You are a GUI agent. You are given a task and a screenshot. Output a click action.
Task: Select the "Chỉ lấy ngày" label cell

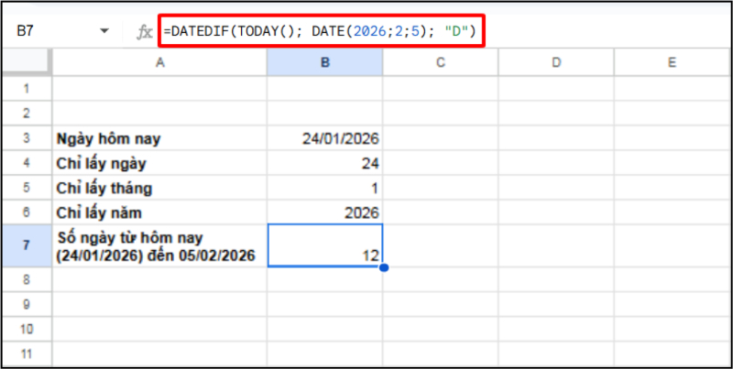click(159, 163)
